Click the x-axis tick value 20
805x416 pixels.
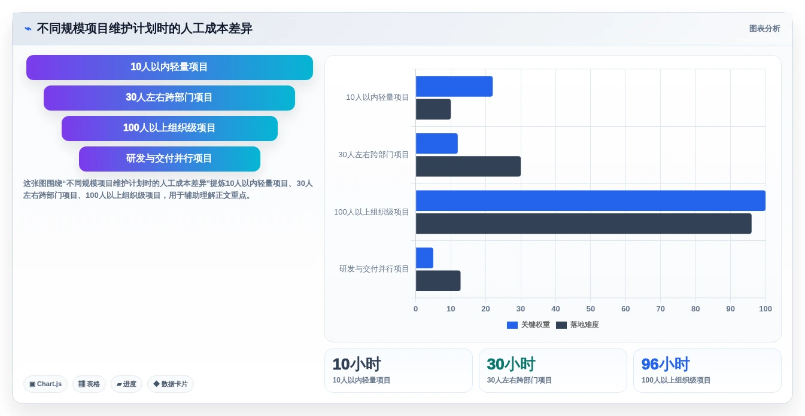(x=486, y=309)
